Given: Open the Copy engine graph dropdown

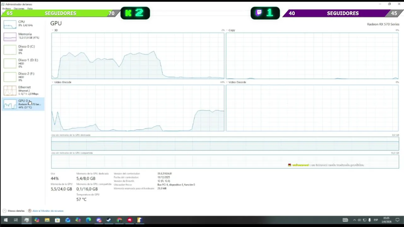Looking at the screenshot, I should pos(227,30).
